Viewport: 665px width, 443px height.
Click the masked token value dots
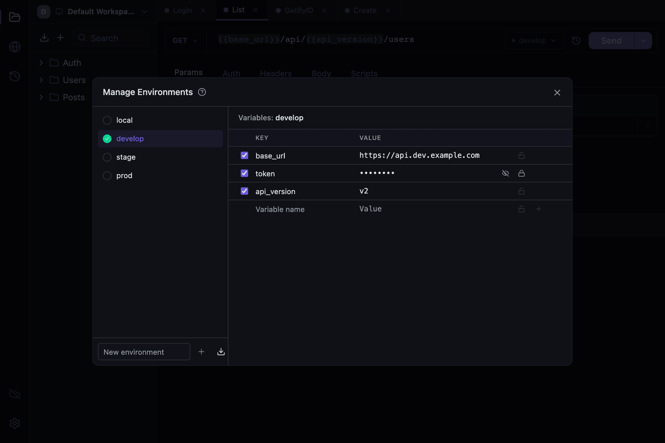click(377, 173)
